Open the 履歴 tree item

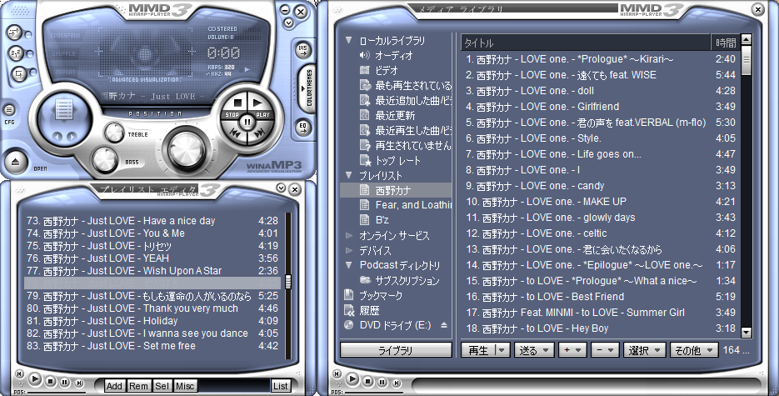(x=369, y=310)
